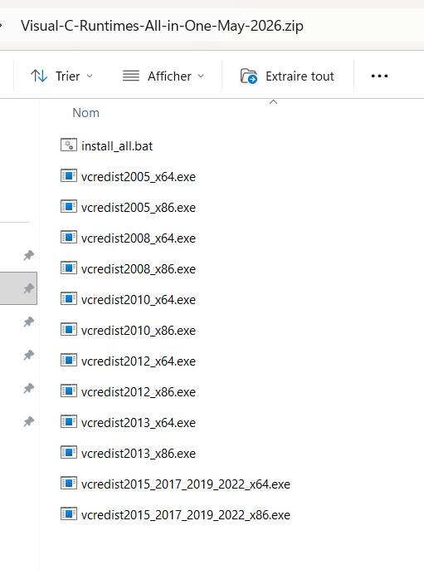
Task: Select the vcredist2005_x64.exe icon
Action: (x=69, y=176)
